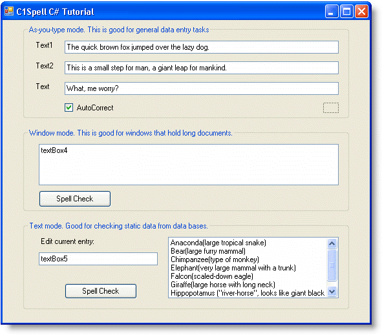The height and width of the screenshot is (335, 382).
Task: Click the animal list scrollbar thumb
Action: 332,265
